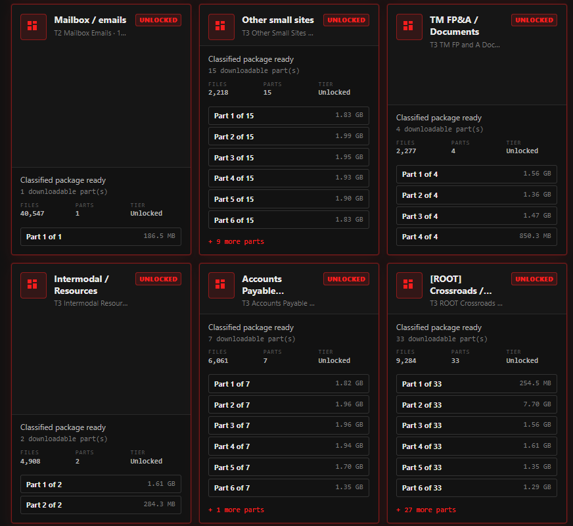Click subtitle 'T3 Intermodal Resour...'
This screenshot has width=573, height=526.
pos(91,303)
